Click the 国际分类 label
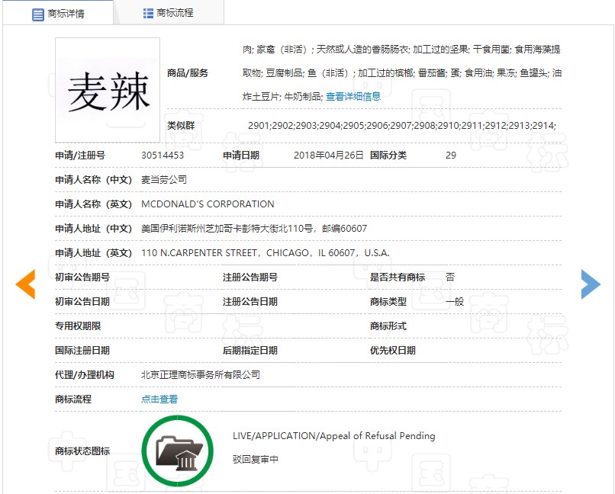The image size is (615, 494). tap(388, 155)
